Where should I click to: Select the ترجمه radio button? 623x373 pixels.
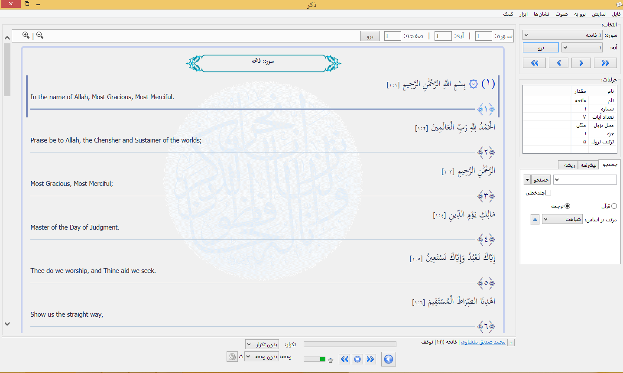568,206
